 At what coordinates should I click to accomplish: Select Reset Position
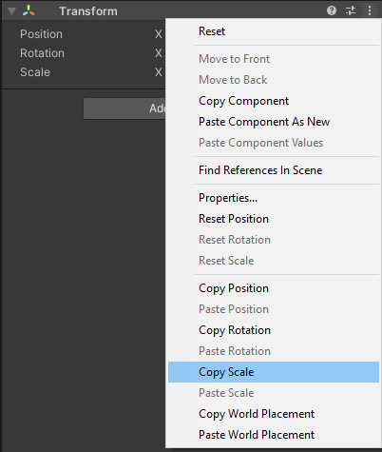[x=274, y=219]
